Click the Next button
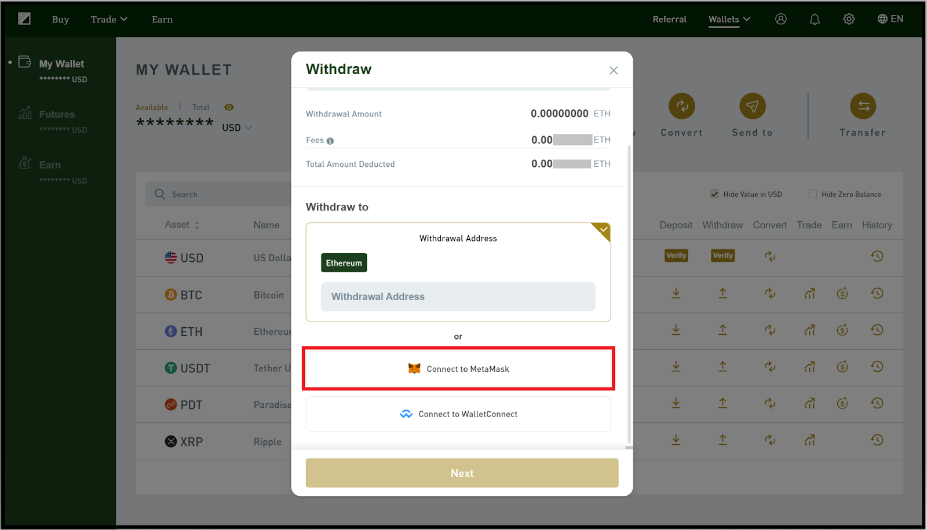Image resolution: width=927 pixels, height=530 pixels. [x=462, y=473]
